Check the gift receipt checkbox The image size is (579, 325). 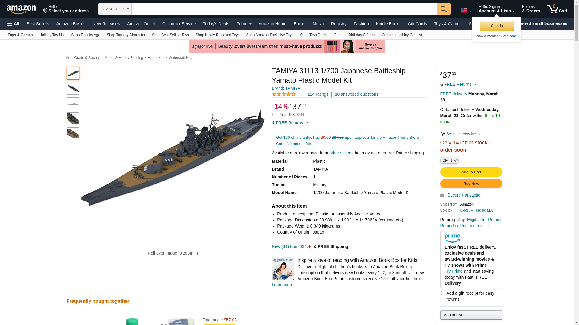(x=443, y=293)
